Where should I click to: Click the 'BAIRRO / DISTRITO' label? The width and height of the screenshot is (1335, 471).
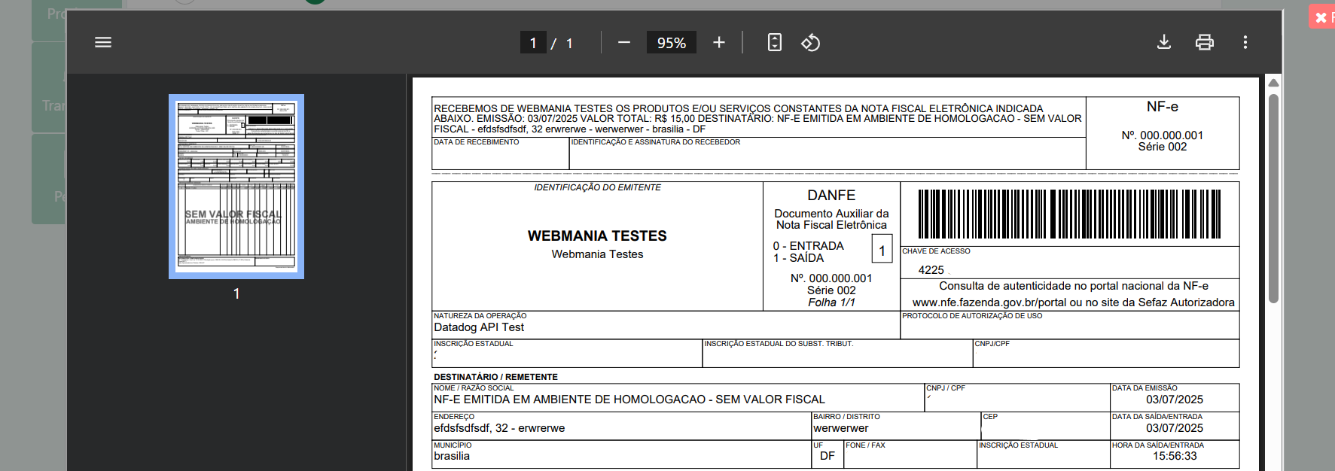pyautogui.click(x=846, y=417)
